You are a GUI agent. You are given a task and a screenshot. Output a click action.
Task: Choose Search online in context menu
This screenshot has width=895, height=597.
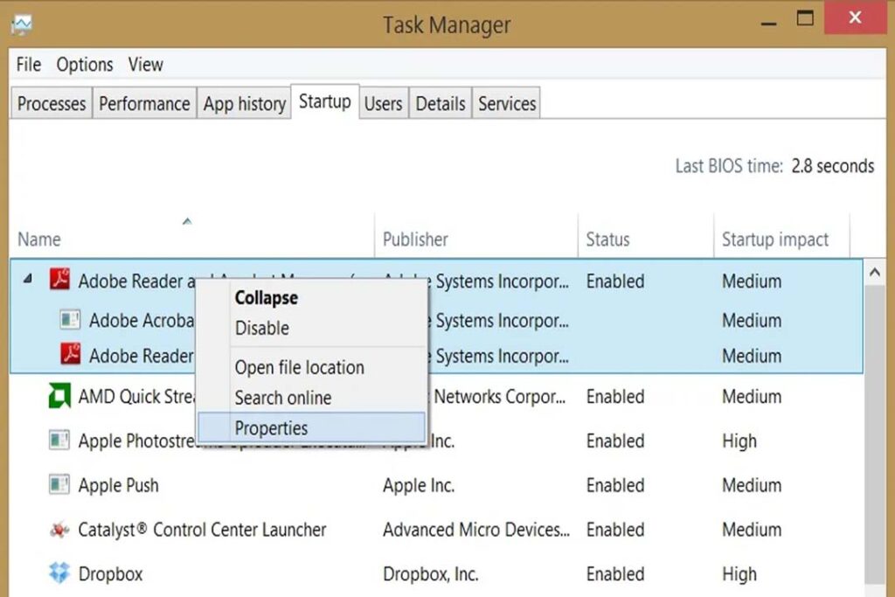point(312,397)
